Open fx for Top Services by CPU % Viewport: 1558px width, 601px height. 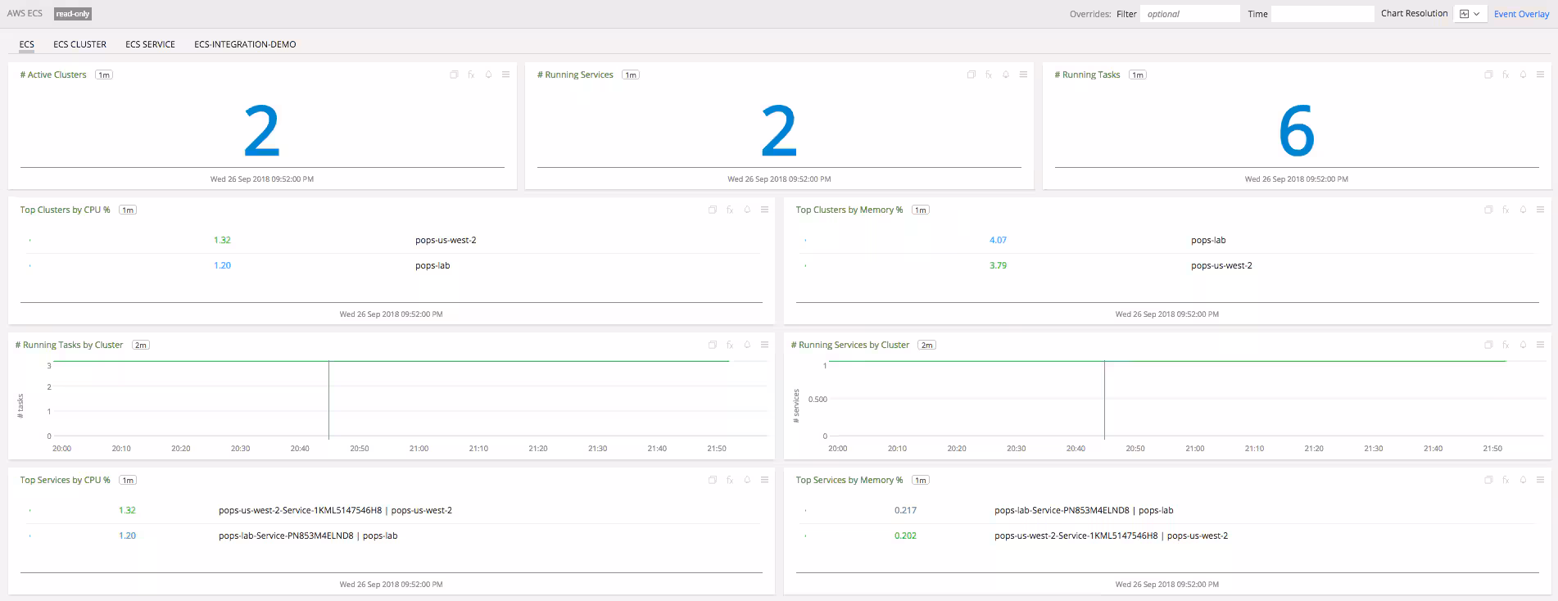click(730, 480)
